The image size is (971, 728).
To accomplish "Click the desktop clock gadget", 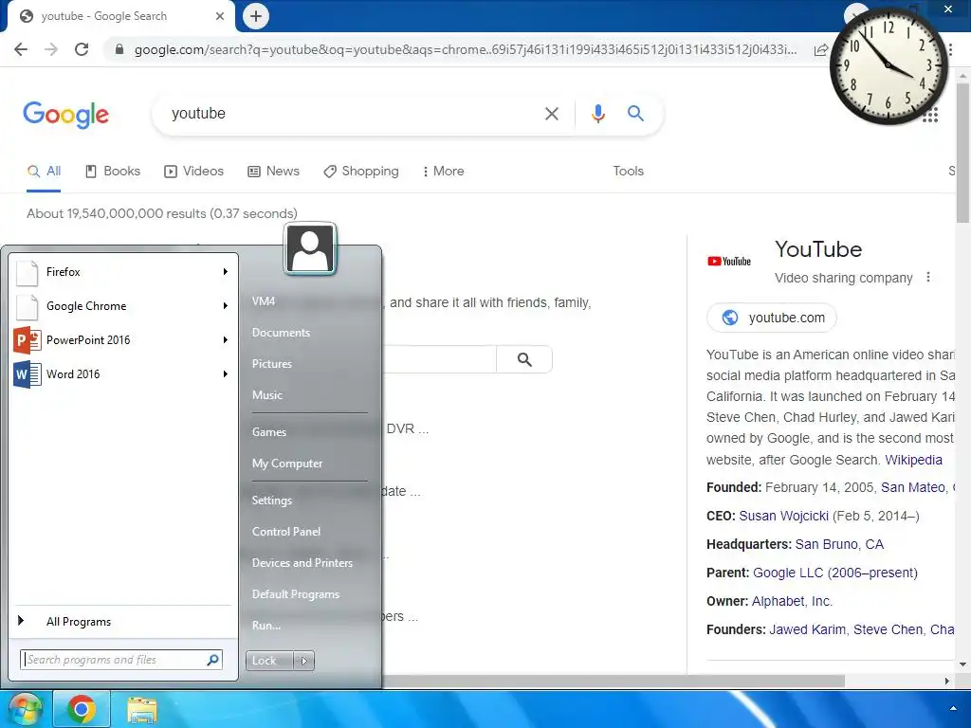I will (x=888, y=65).
